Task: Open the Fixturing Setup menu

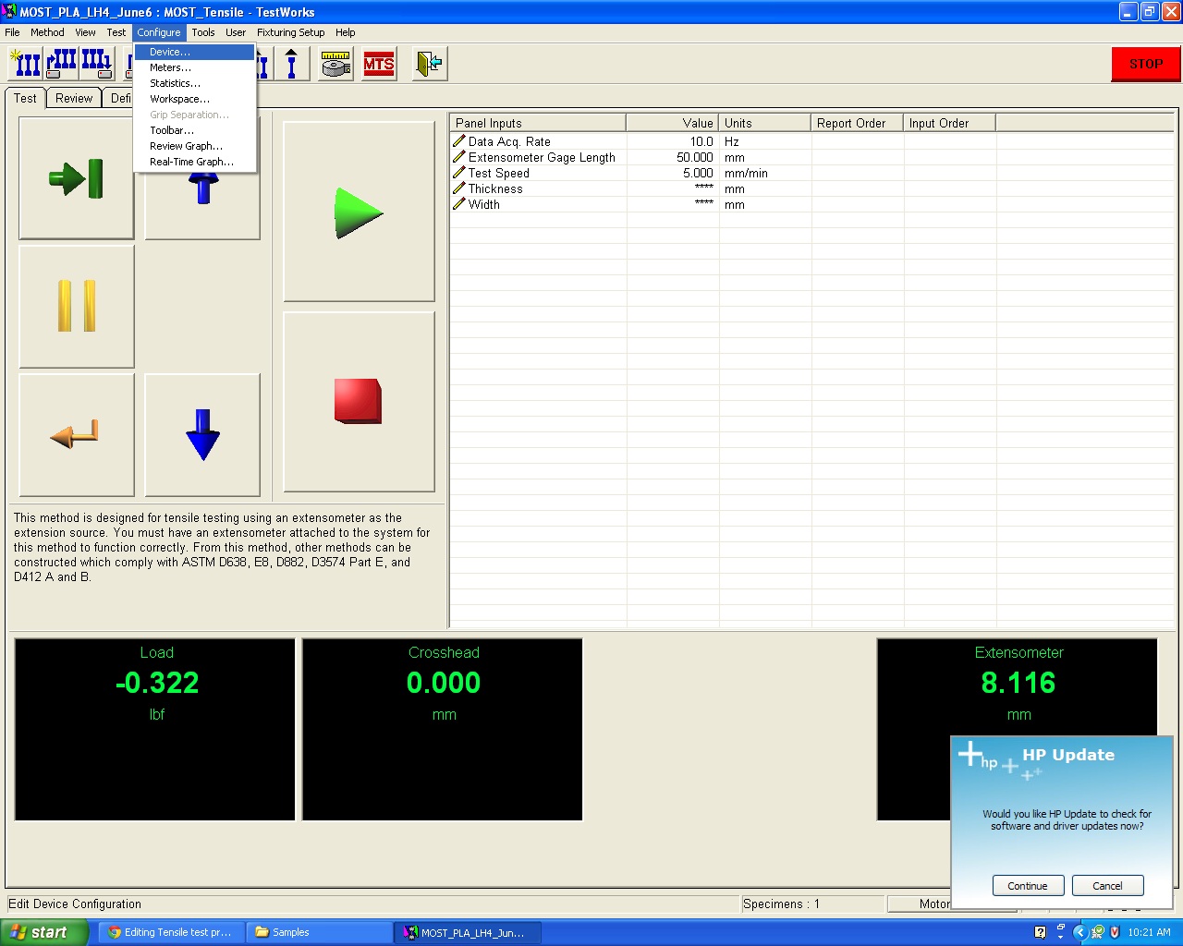Action: coord(290,32)
